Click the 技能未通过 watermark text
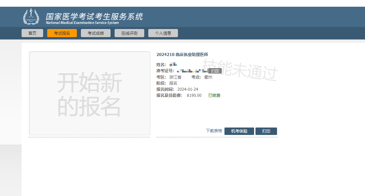This screenshot has height=196, width=365. point(239,69)
